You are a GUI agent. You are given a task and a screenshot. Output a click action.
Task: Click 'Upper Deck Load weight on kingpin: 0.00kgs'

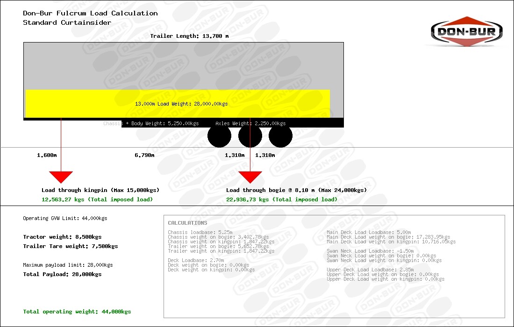pyautogui.click(x=385, y=279)
